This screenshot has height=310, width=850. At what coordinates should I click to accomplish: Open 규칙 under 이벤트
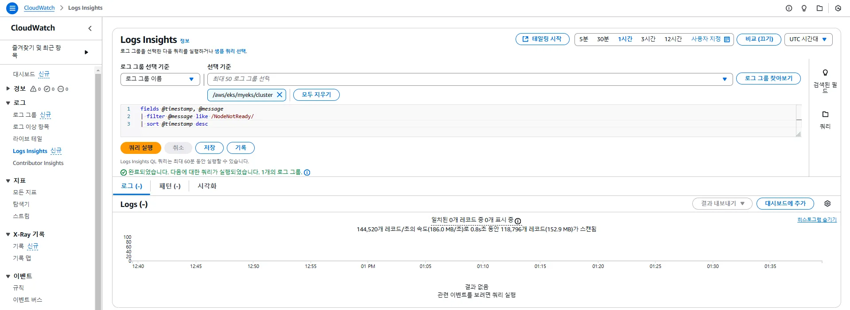click(x=18, y=287)
